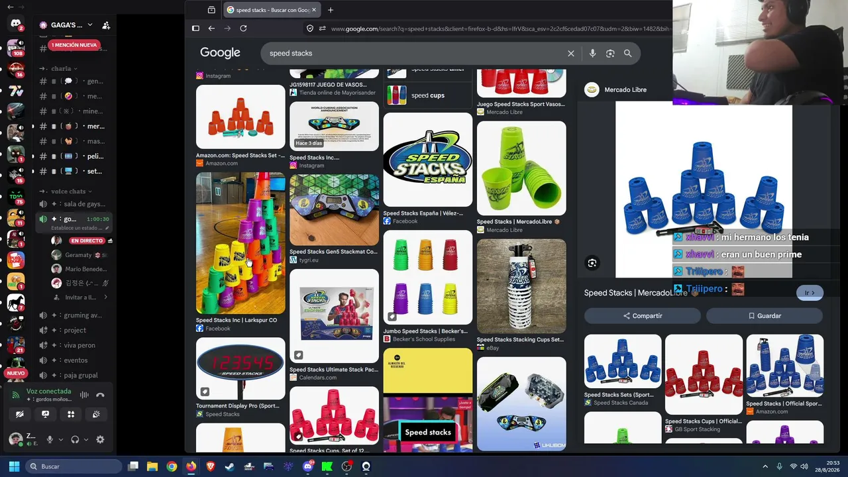Go to Google homepage via logo
The height and width of the screenshot is (477, 848).
(220, 53)
